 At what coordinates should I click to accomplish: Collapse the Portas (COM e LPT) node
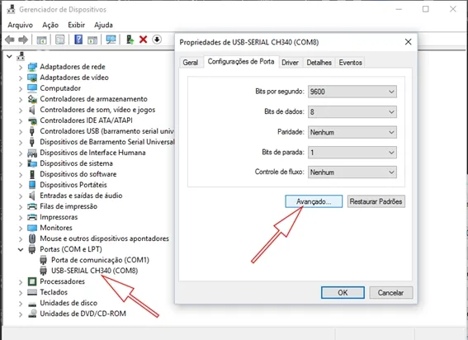click(x=21, y=249)
